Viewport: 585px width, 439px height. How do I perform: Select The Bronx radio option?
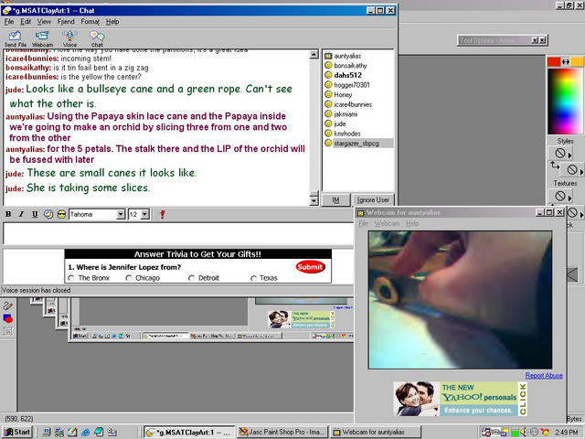(71, 278)
